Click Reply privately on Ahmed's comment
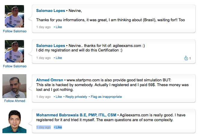This screenshot has width=199, height=134. click(76, 97)
